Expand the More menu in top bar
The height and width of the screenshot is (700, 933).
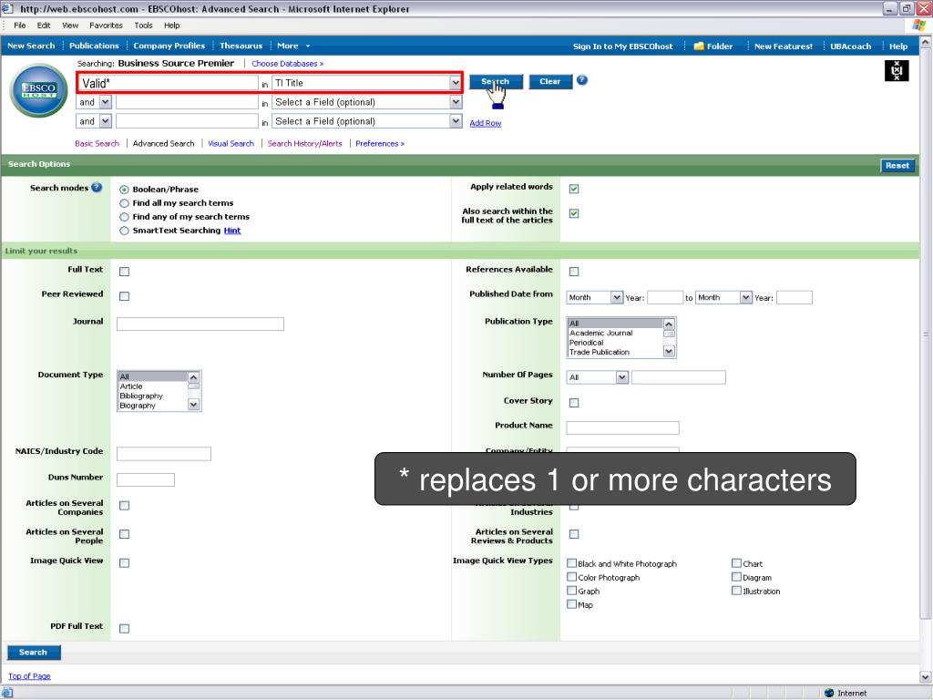pos(293,46)
